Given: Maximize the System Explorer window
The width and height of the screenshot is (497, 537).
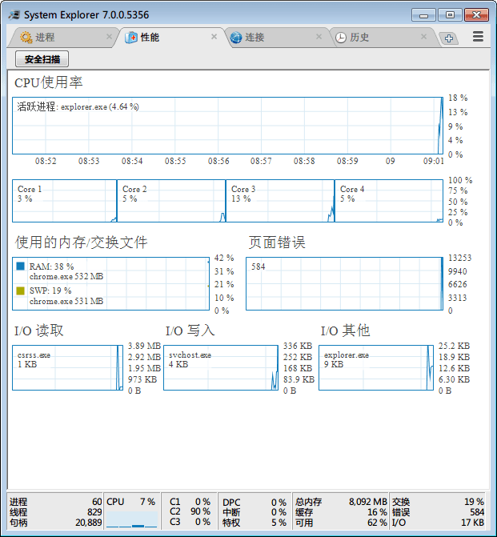Looking at the screenshot, I should click(450, 15).
